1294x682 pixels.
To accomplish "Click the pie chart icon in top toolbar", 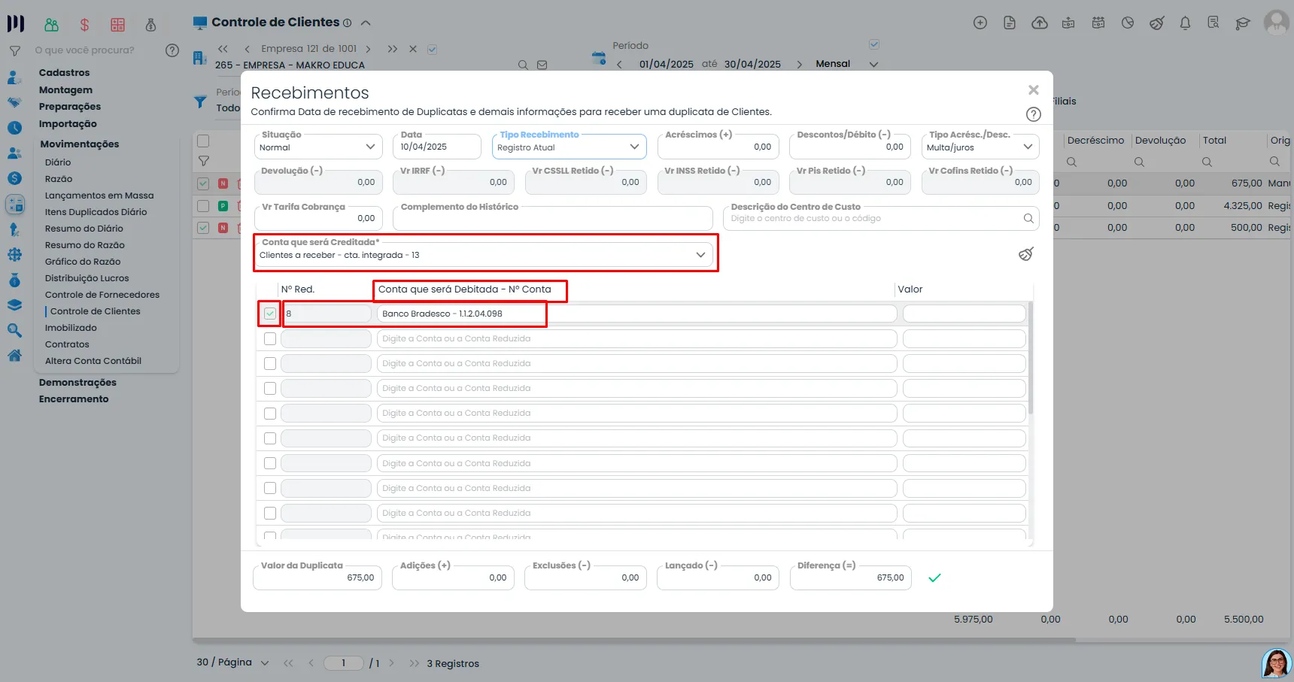I will tap(1128, 23).
